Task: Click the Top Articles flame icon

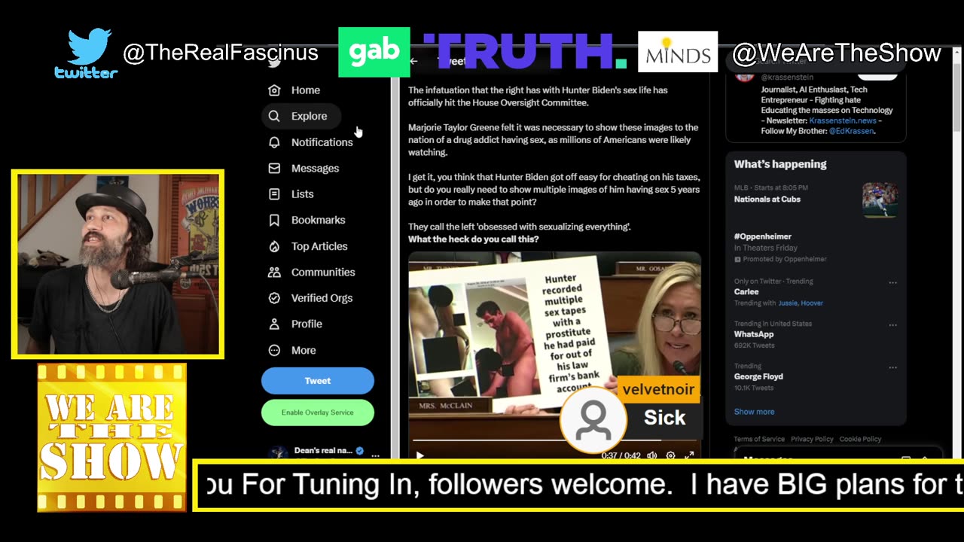Action: (274, 246)
